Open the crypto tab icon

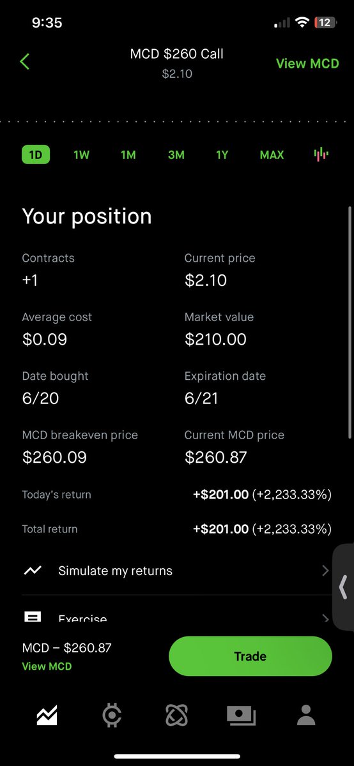tap(112, 716)
